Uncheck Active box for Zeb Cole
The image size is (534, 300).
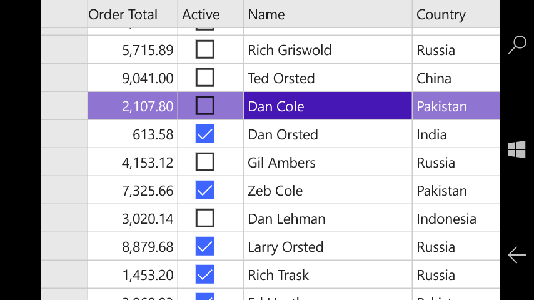click(x=205, y=190)
